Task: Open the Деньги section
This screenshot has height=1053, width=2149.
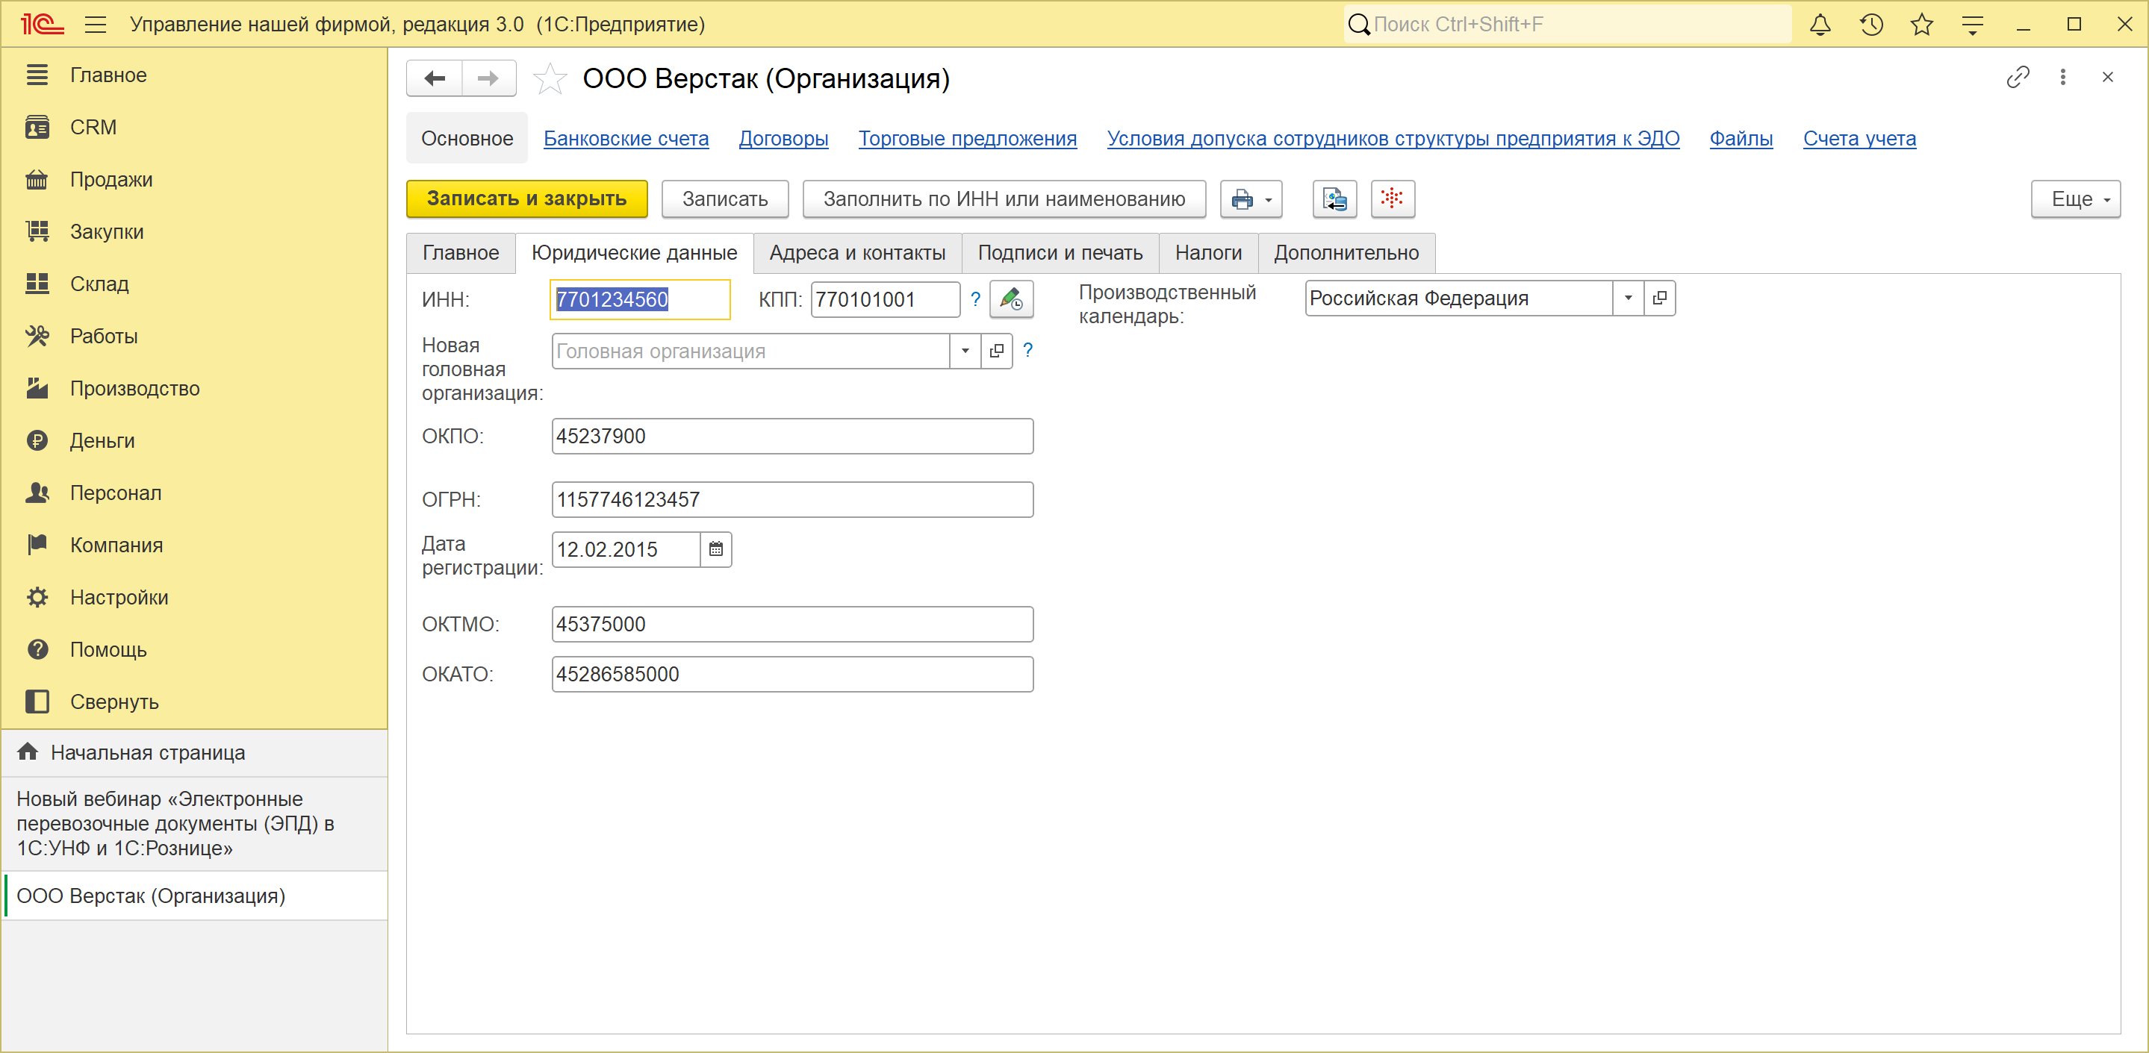Action: pyautogui.click(x=194, y=441)
